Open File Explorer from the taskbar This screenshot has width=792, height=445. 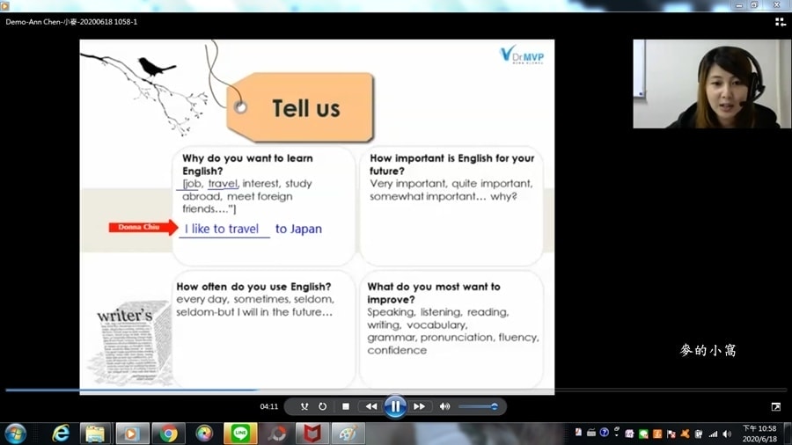(95, 434)
